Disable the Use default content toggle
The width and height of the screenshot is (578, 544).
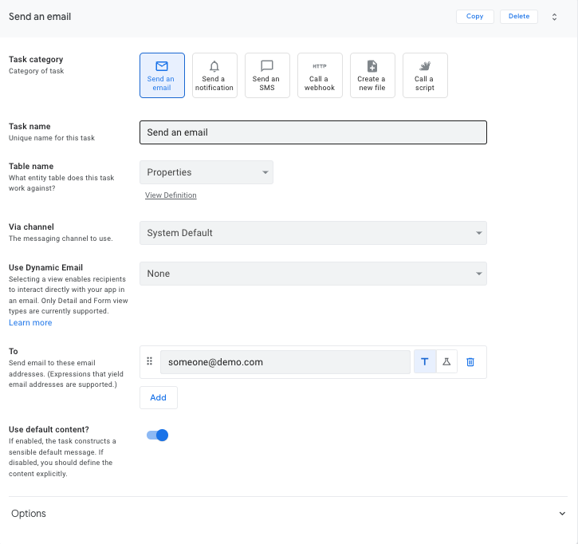[157, 436]
